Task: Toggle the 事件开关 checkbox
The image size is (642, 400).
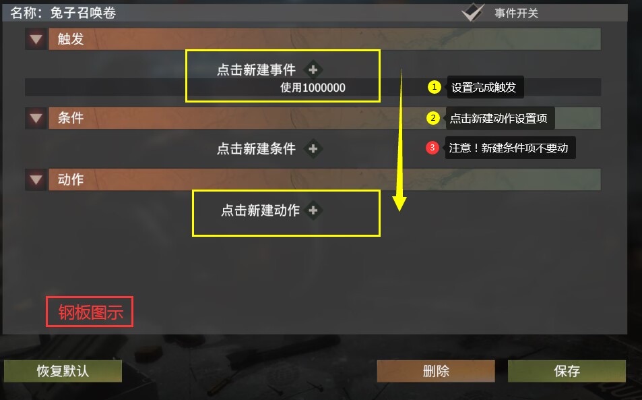Action: 473,12
